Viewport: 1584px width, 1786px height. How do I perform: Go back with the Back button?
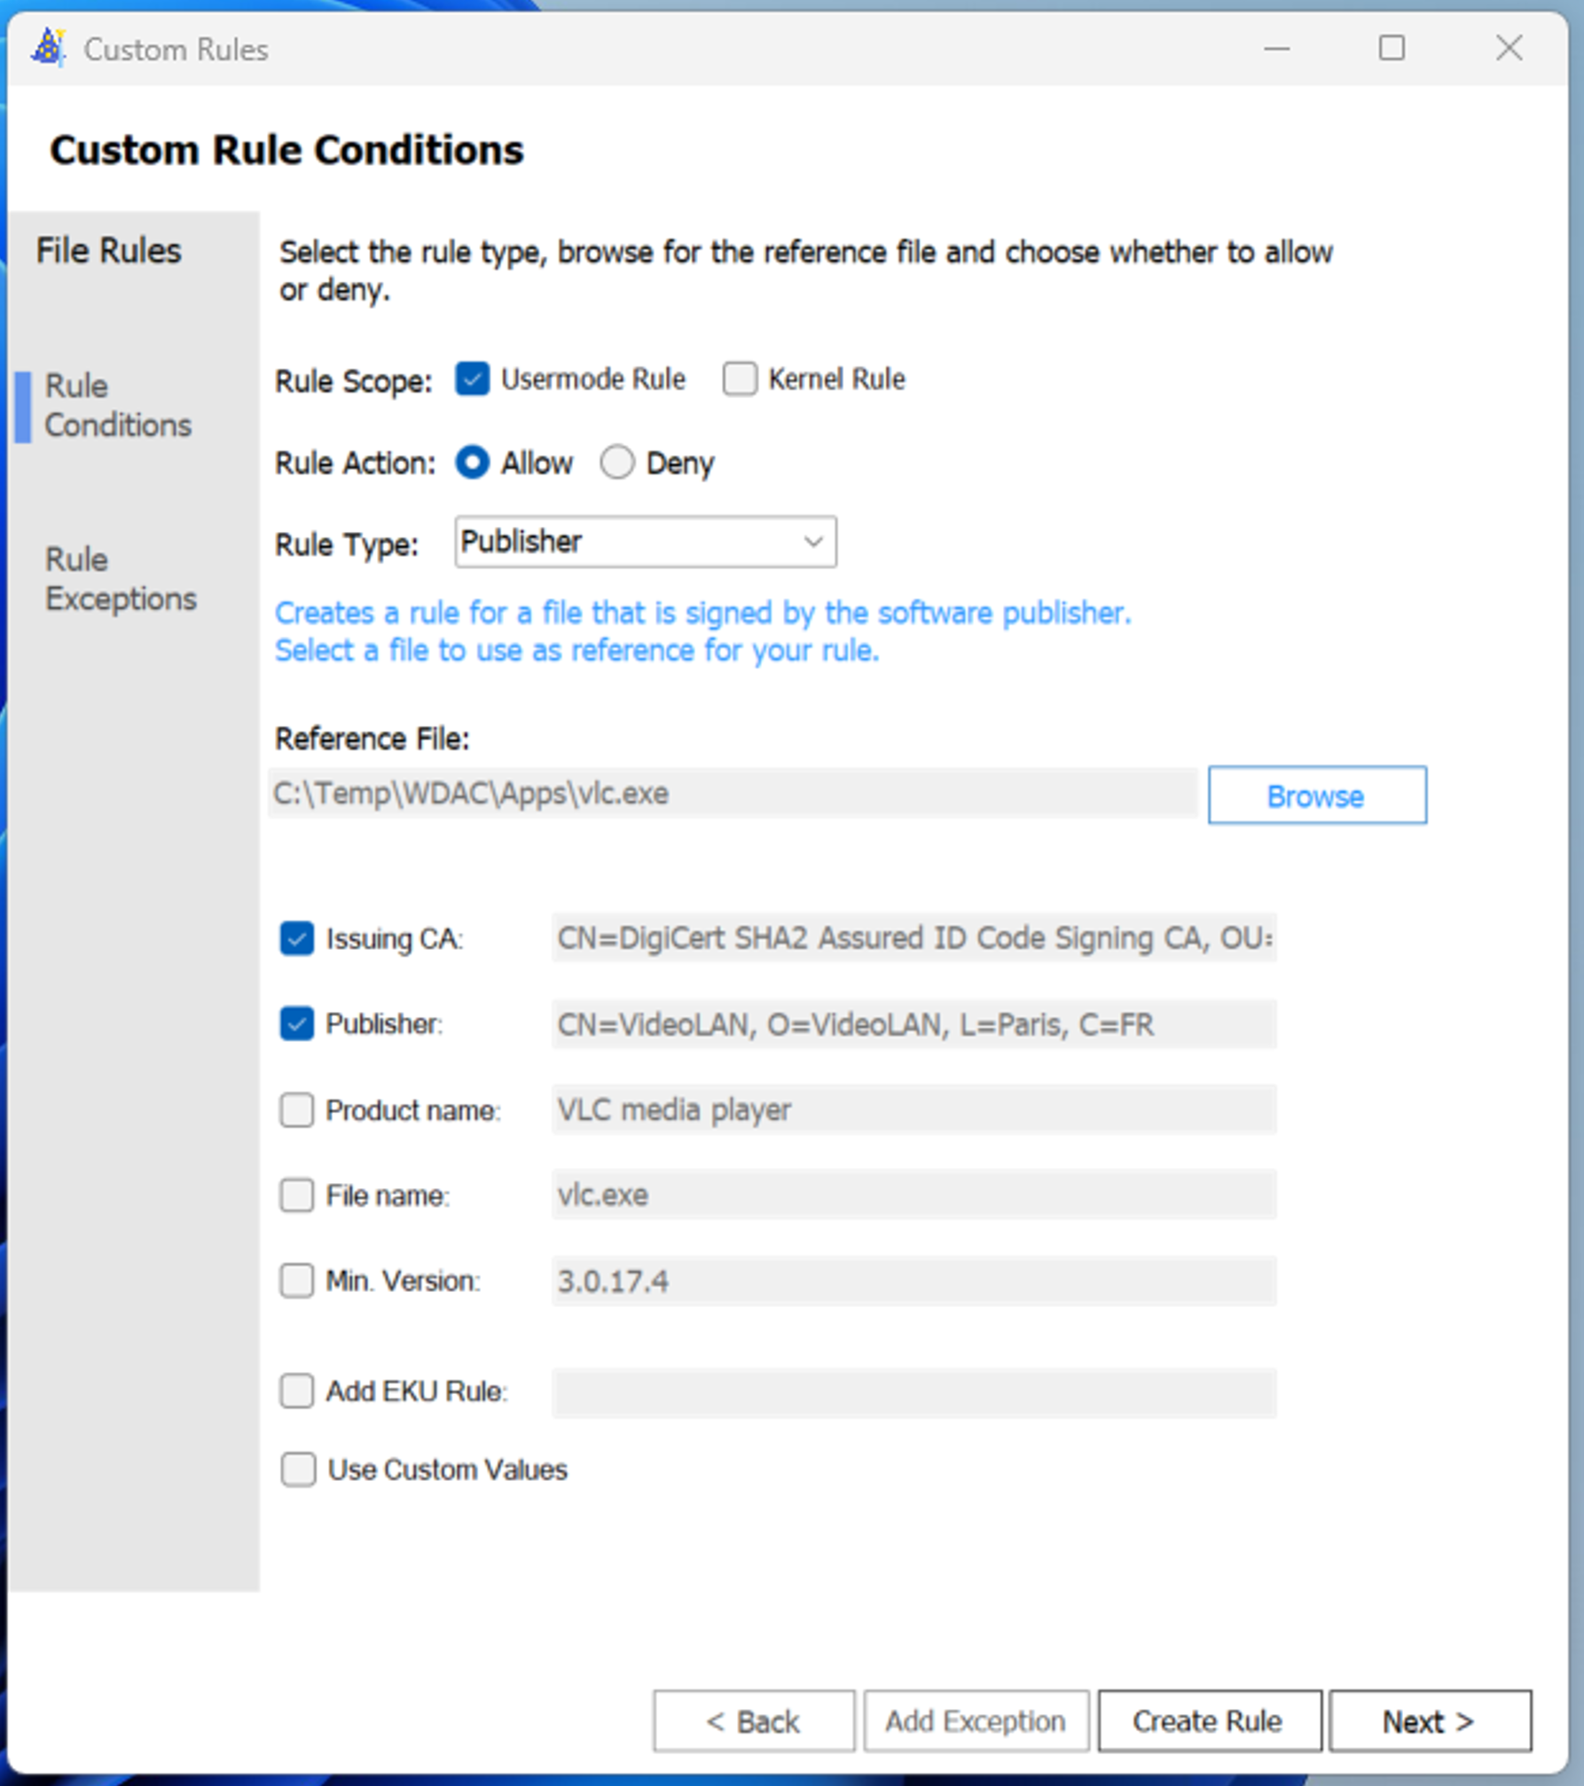pyautogui.click(x=753, y=1720)
